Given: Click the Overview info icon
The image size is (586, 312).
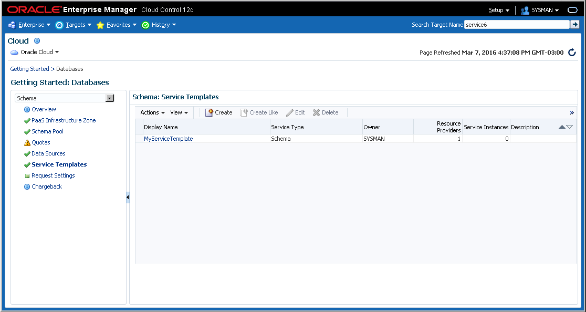Looking at the screenshot, I should (27, 109).
